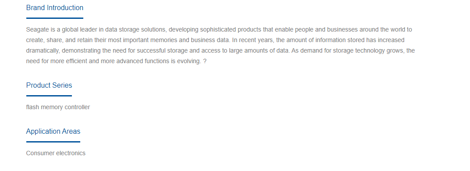
Task: Select the 'Consumer electronics' text
Action: point(56,153)
